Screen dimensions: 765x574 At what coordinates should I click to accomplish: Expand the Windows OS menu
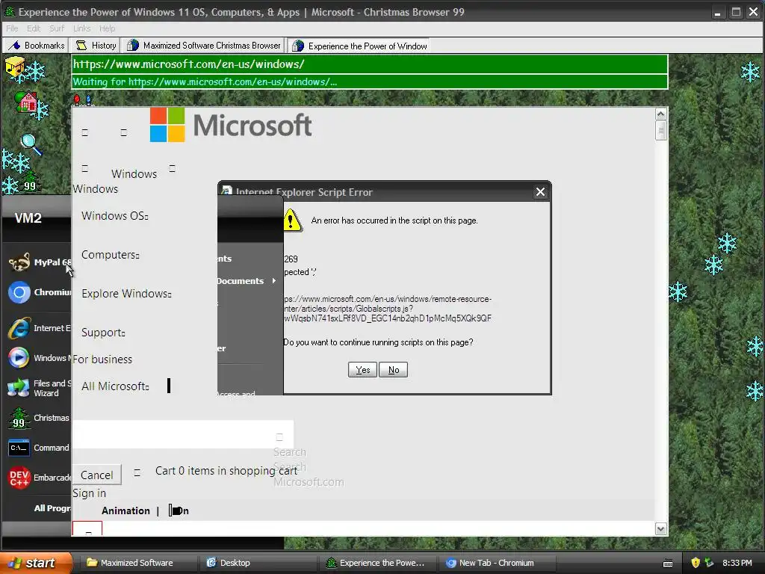point(114,216)
